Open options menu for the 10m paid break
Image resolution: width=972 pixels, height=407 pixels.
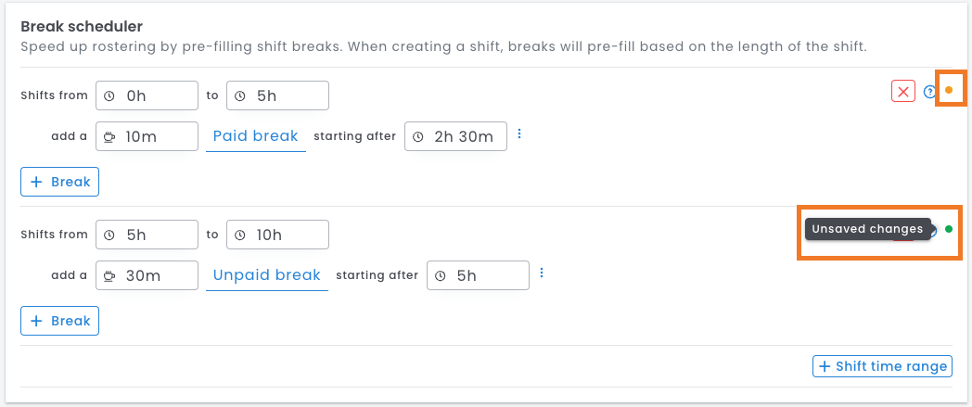coord(519,134)
